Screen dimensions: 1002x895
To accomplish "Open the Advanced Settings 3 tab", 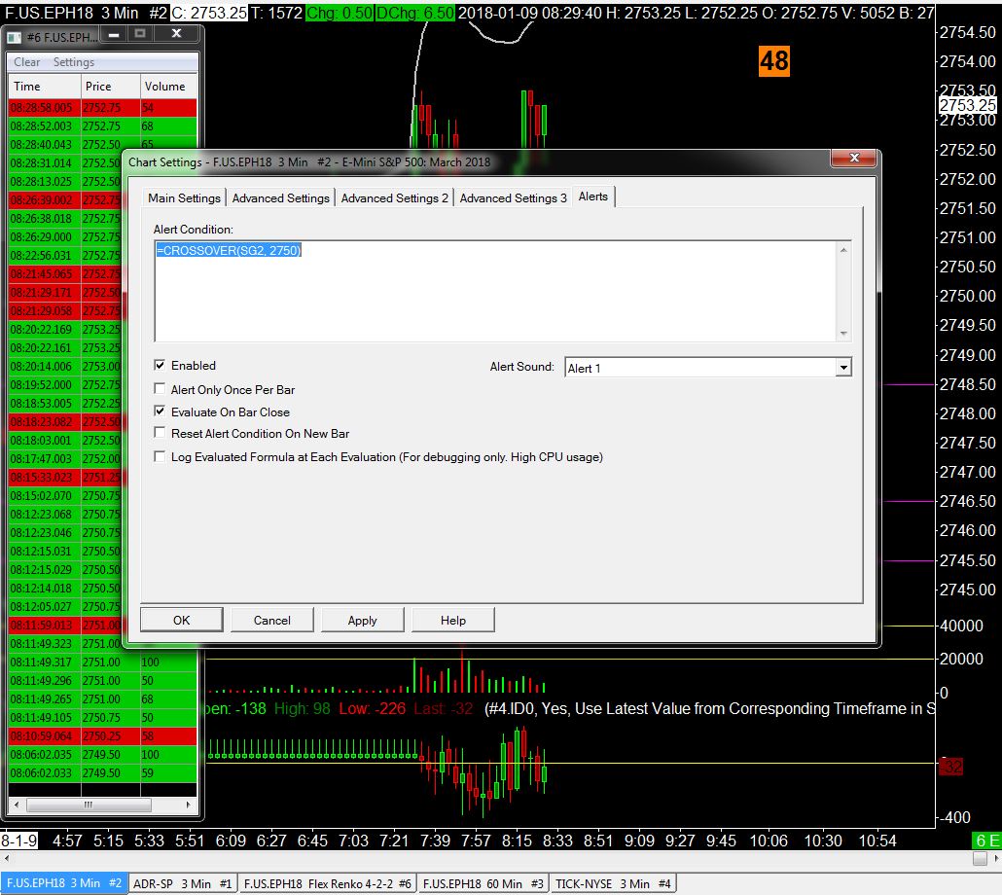I will coord(513,198).
